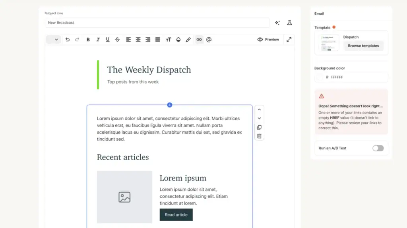Viewport: 407px width, 228px height.
Task: Toggle the Run an A/B Test switch
Action: [378, 148]
